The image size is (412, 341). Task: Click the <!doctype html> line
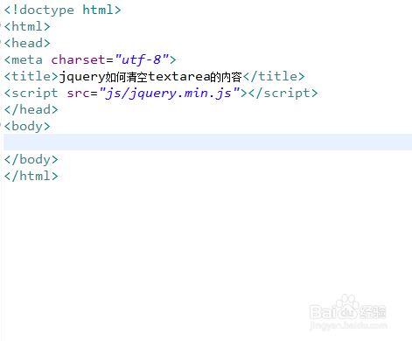pos(62,10)
